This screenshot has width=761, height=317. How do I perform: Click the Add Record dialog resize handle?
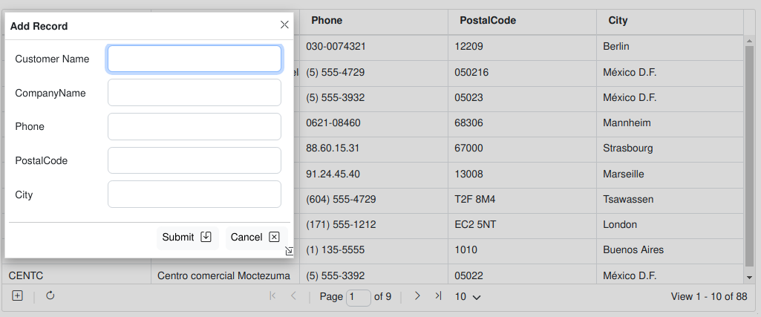pyautogui.click(x=289, y=252)
